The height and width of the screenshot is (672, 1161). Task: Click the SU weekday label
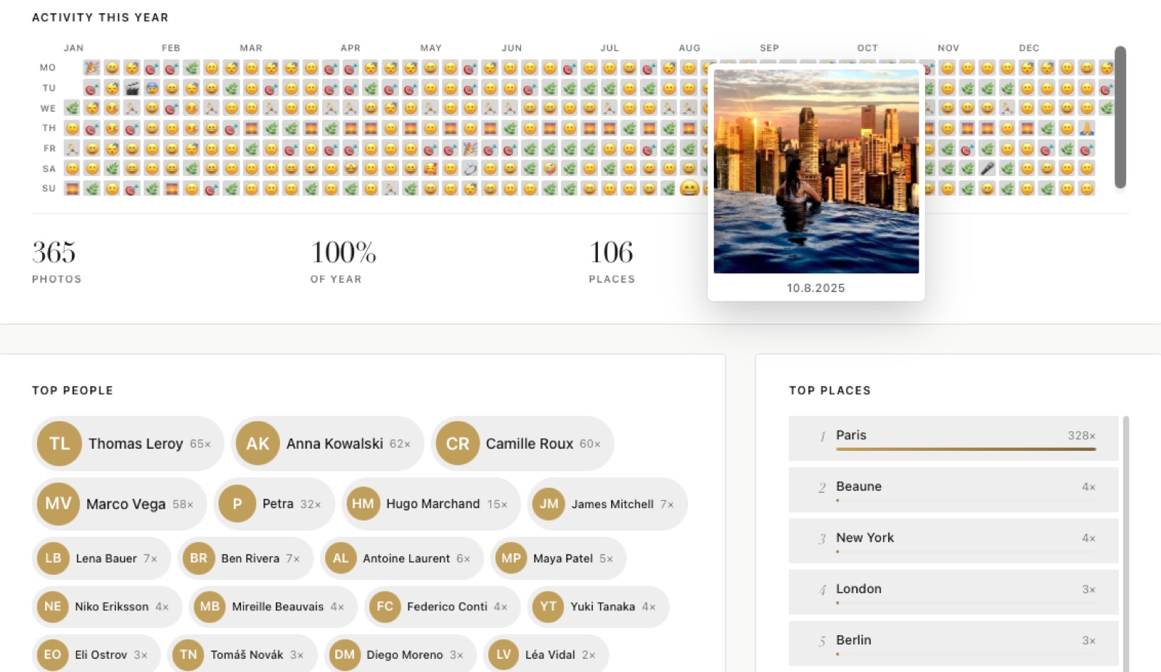[x=49, y=188]
